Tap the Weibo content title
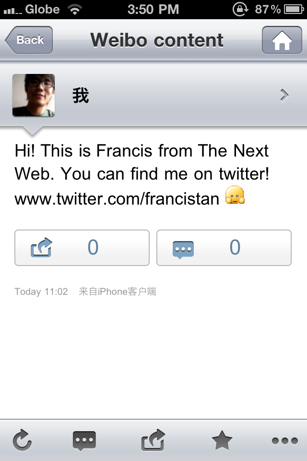307x461 pixels. (x=156, y=40)
